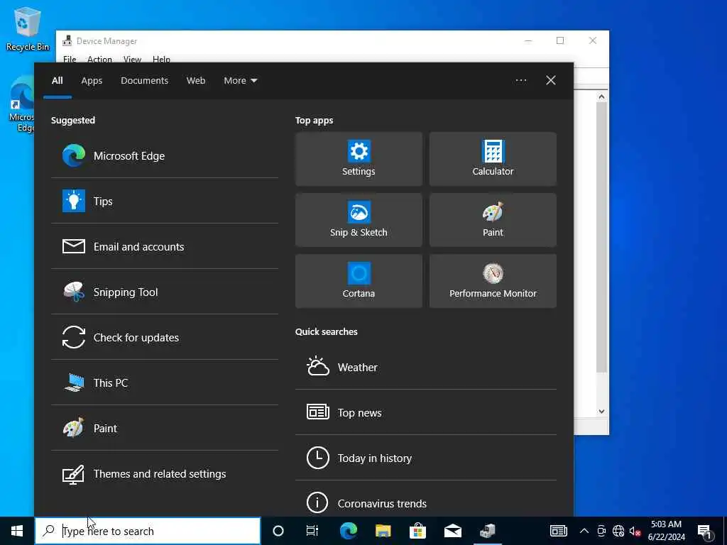The height and width of the screenshot is (545, 727).
Task: Open Snip & Sketch tile
Action: [x=359, y=220]
